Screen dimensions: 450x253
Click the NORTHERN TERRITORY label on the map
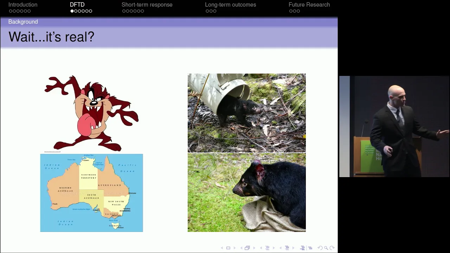(89, 176)
